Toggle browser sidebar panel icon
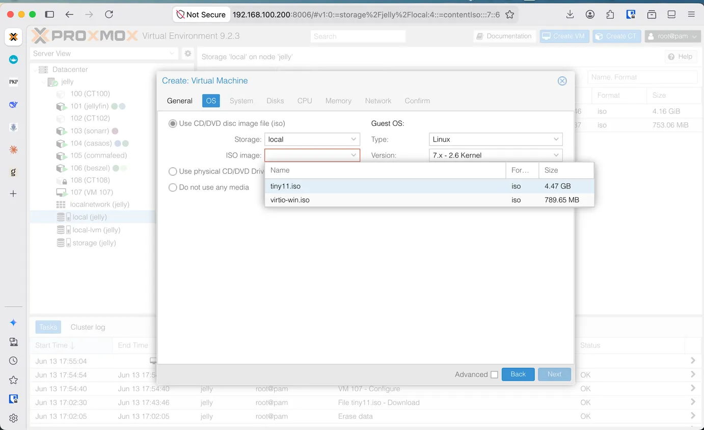 [x=49, y=15]
